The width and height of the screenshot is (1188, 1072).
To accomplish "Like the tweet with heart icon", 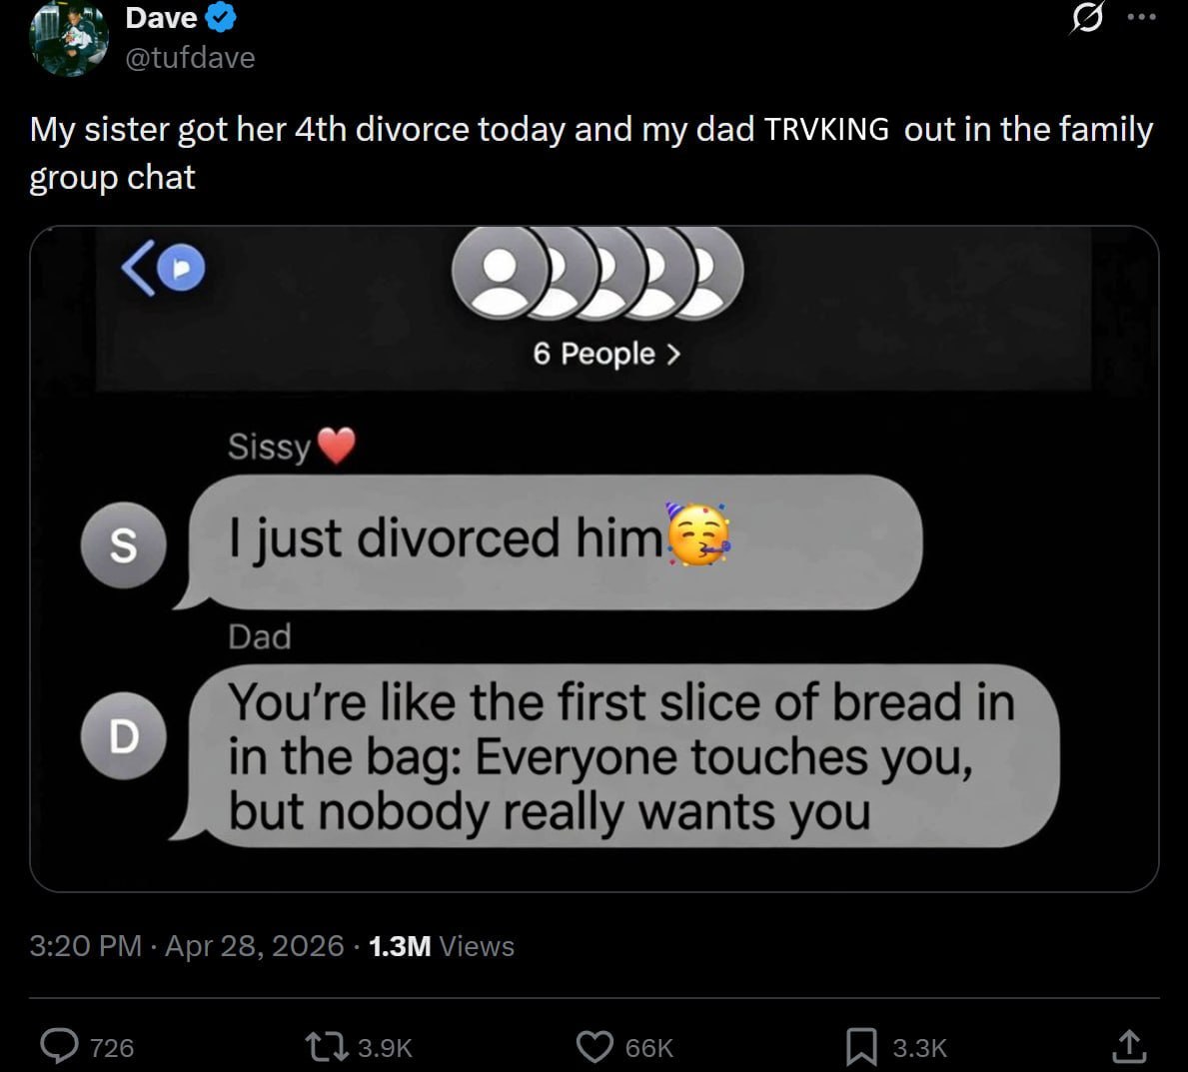I will click(x=595, y=1046).
